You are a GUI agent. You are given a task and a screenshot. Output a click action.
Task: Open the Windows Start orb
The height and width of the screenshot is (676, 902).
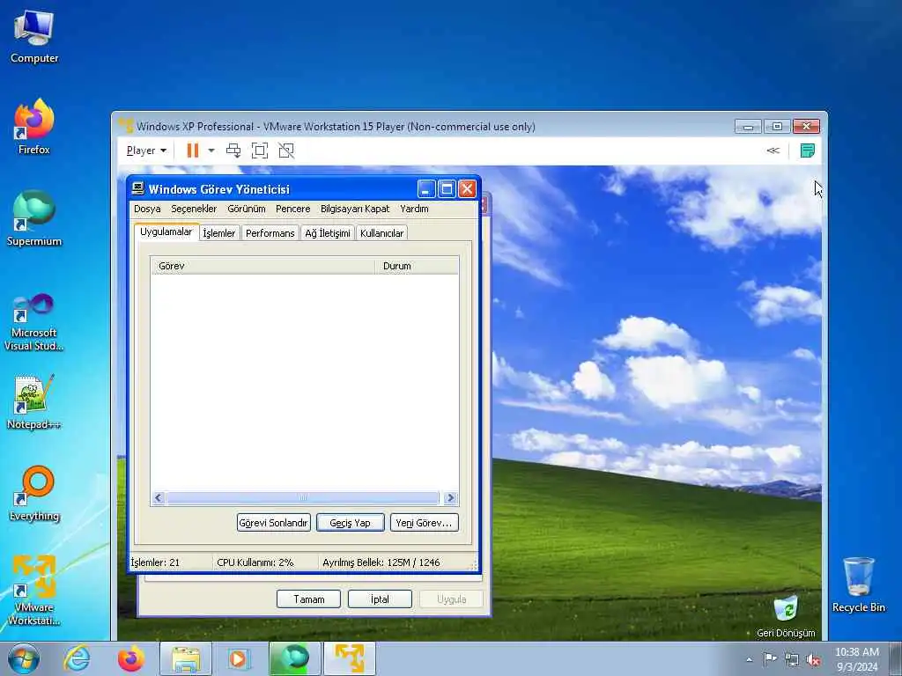pyautogui.click(x=24, y=658)
